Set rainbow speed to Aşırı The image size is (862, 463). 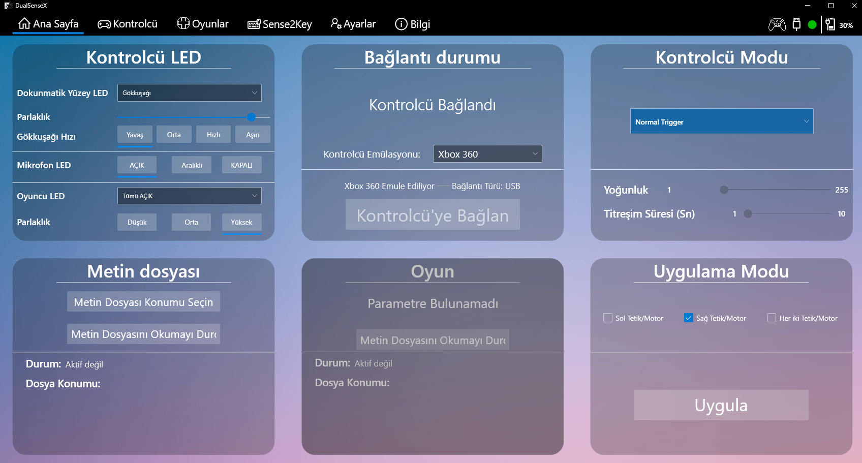(253, 135)
